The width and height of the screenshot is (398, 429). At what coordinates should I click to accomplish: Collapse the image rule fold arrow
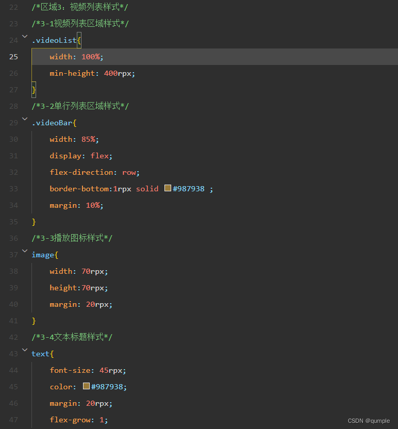(x=25, y=251)
